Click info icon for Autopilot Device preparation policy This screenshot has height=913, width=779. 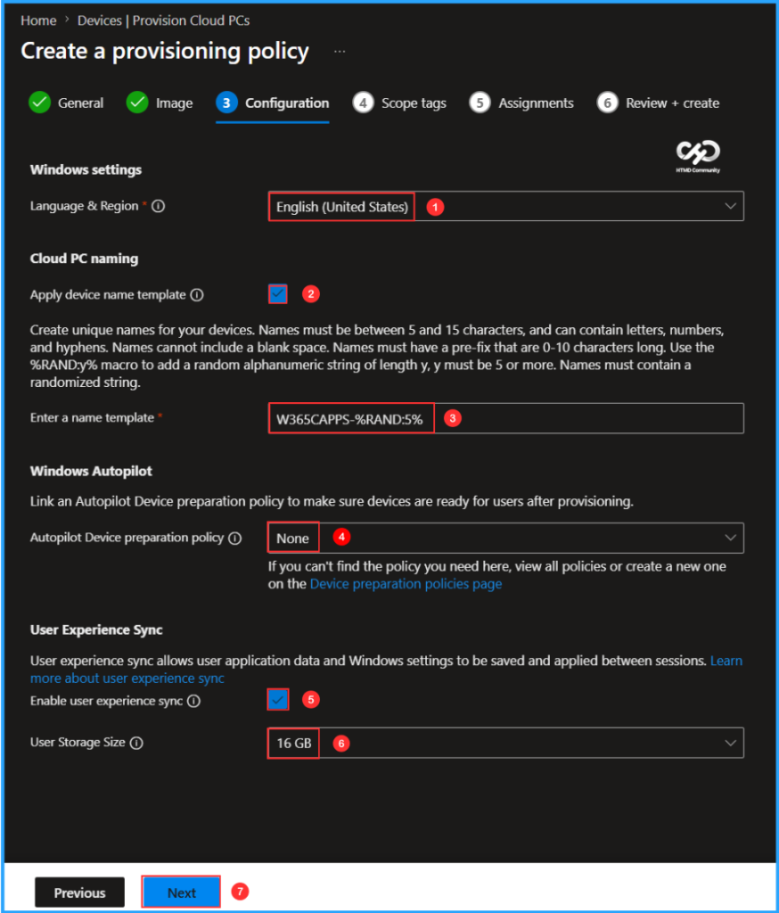(x=235, y=538)
